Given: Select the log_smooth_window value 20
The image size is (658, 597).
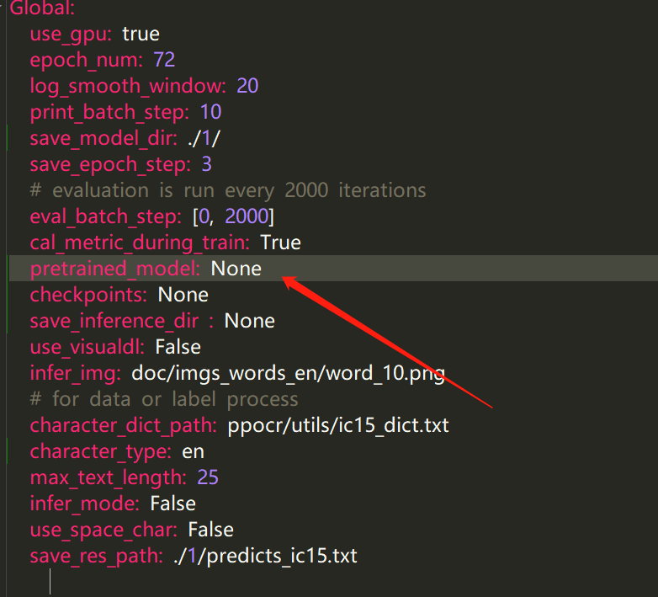Looking at the screenshot, I should tap(247, 86).
